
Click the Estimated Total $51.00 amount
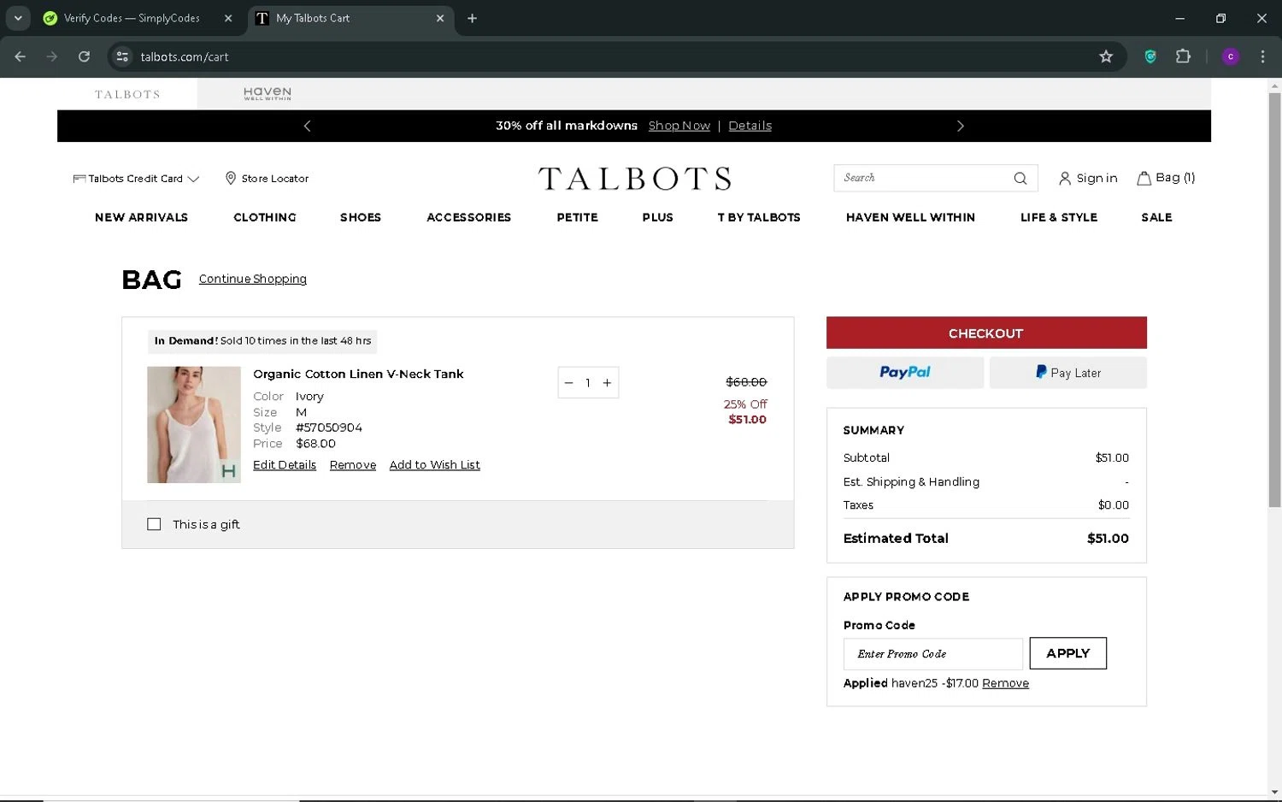coord(1108,539)
